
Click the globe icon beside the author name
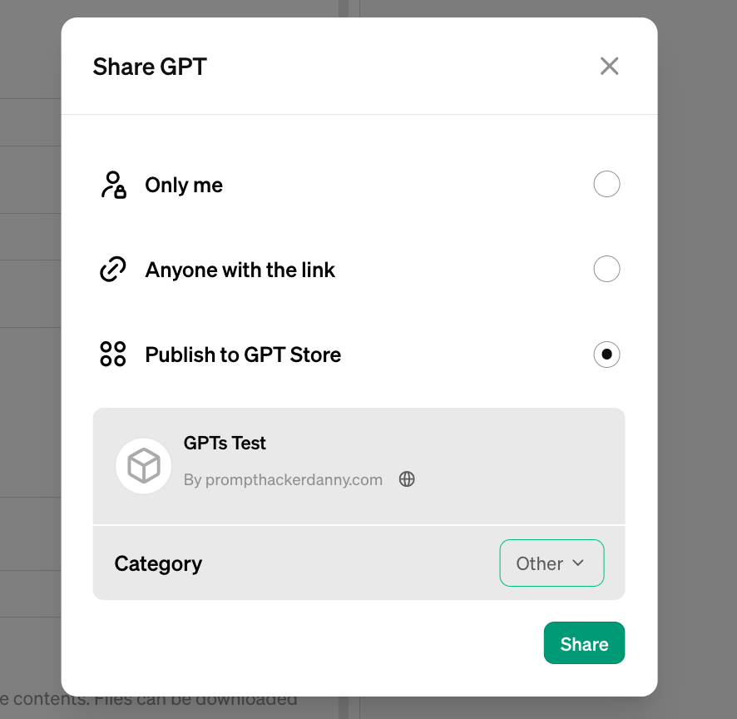point(407,479)
